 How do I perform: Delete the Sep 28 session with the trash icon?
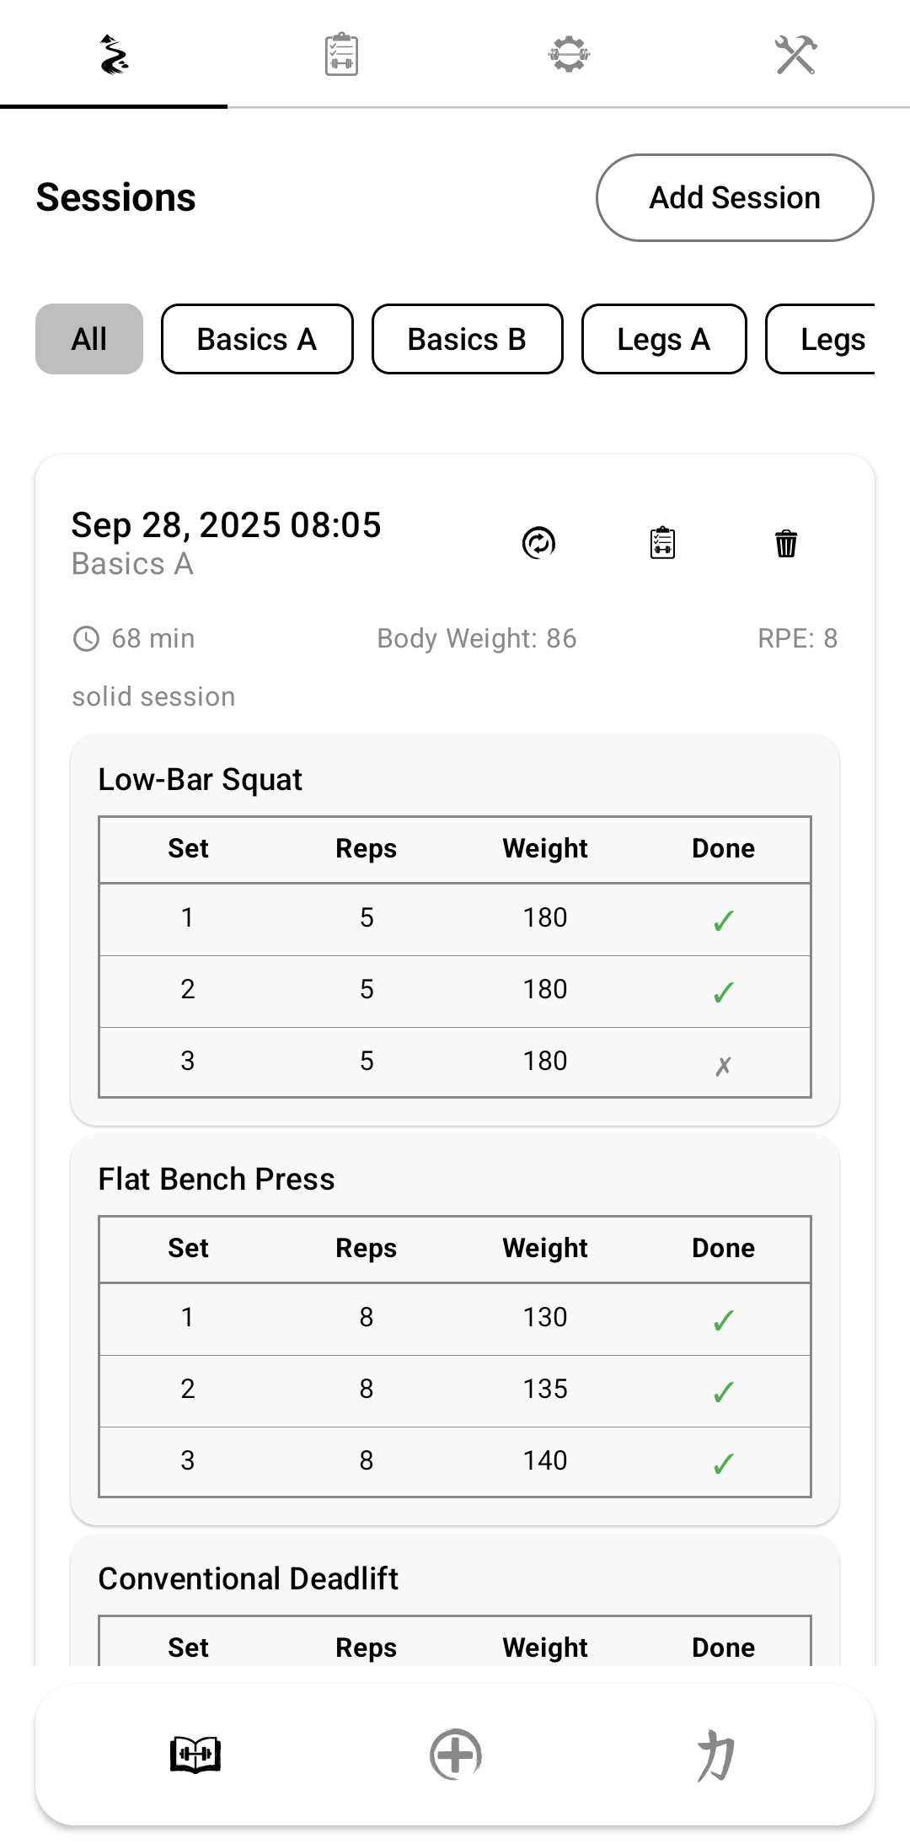[x=786, y=543]
